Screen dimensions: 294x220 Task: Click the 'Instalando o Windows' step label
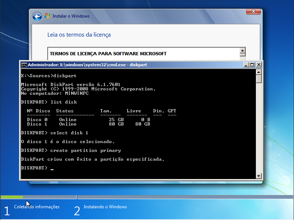105,207
